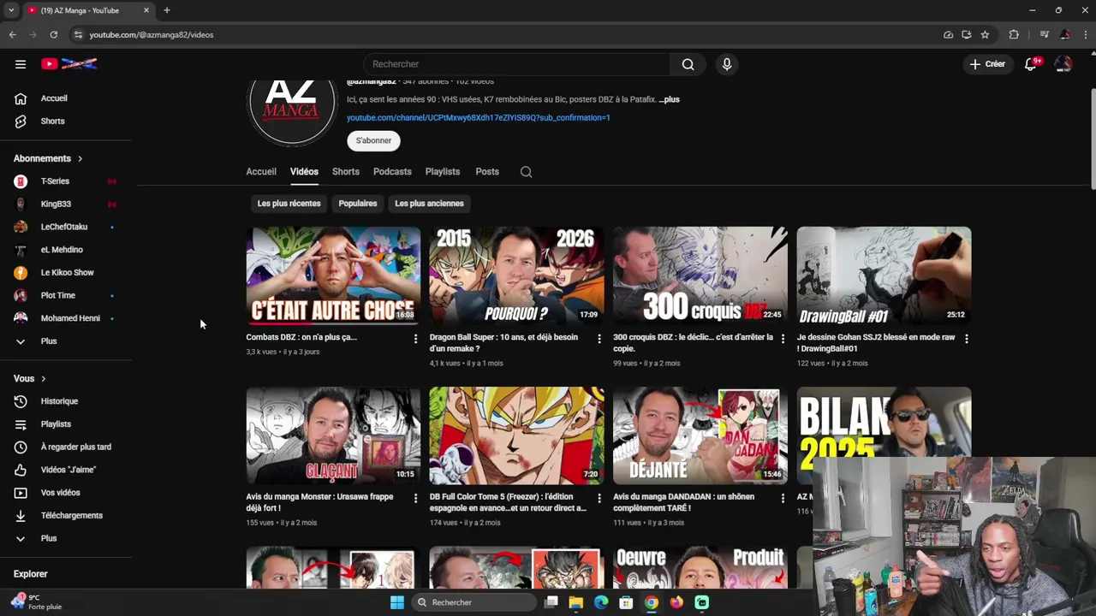This screenshot has height=616, width=1096.
Task: Play the Déjanté Dandadan thumbnail
Action: pos(700,435)
